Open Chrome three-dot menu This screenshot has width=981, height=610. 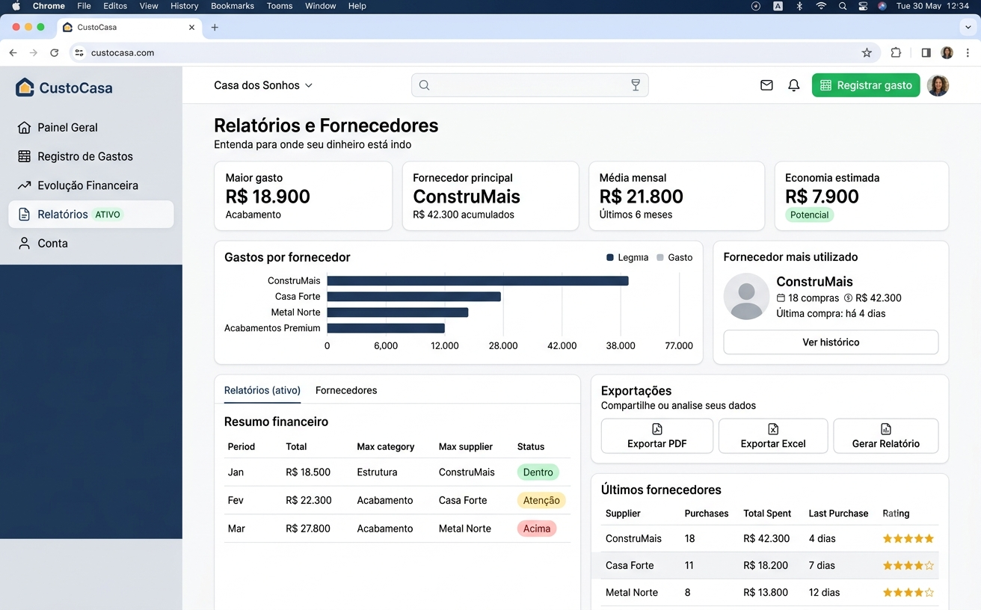click(968, 53)
